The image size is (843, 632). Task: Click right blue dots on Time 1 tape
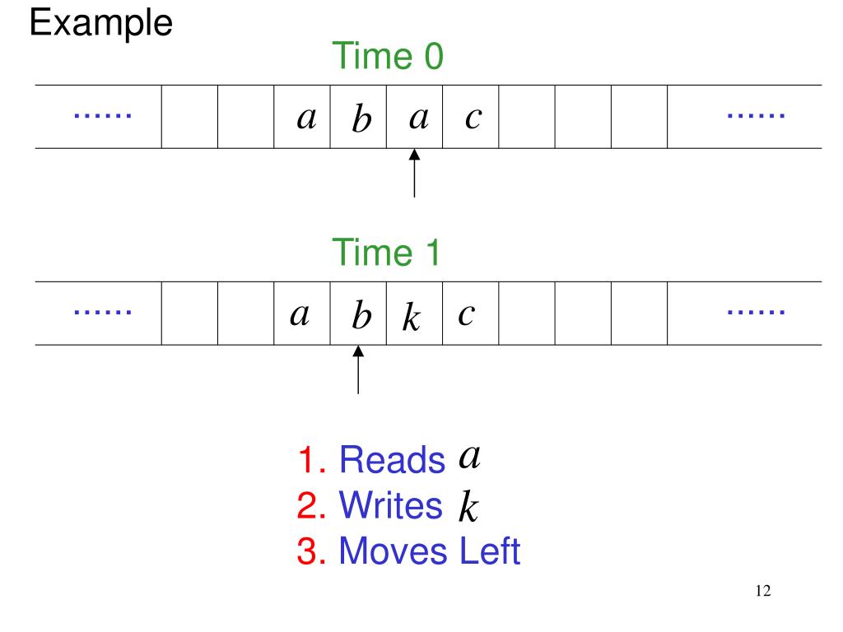756,312
